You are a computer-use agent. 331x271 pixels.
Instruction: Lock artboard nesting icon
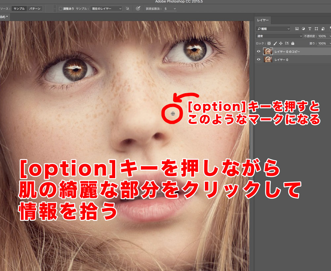point(287,43)
